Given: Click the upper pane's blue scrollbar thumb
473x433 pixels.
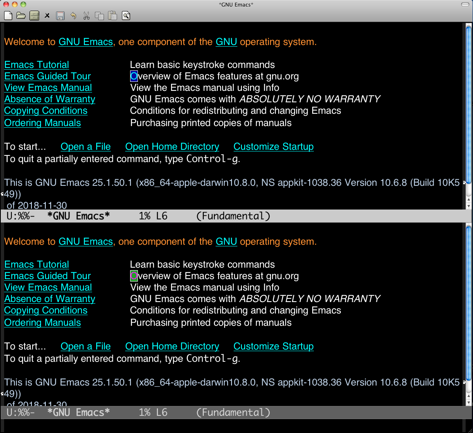Looking at the screenshot, I should tap(468, 104).
